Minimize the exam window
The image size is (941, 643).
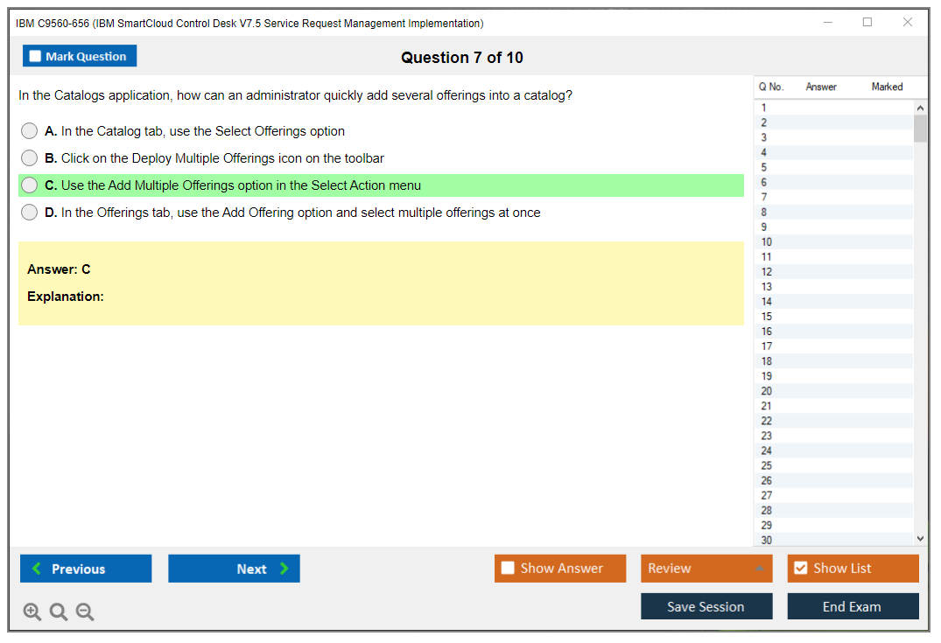coord(828,23)
